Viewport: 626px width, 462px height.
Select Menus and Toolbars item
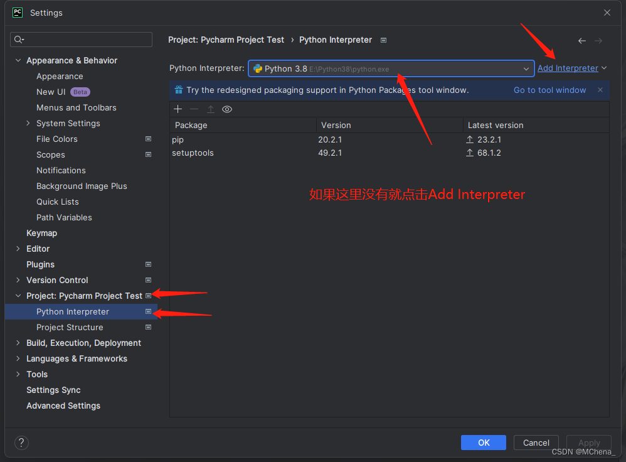click(77, 107)
